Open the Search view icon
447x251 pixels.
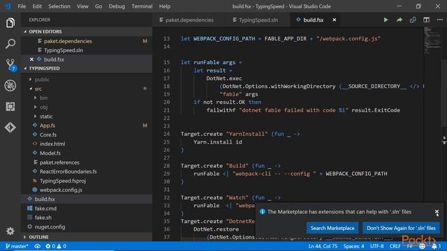[x=10, y=44]
